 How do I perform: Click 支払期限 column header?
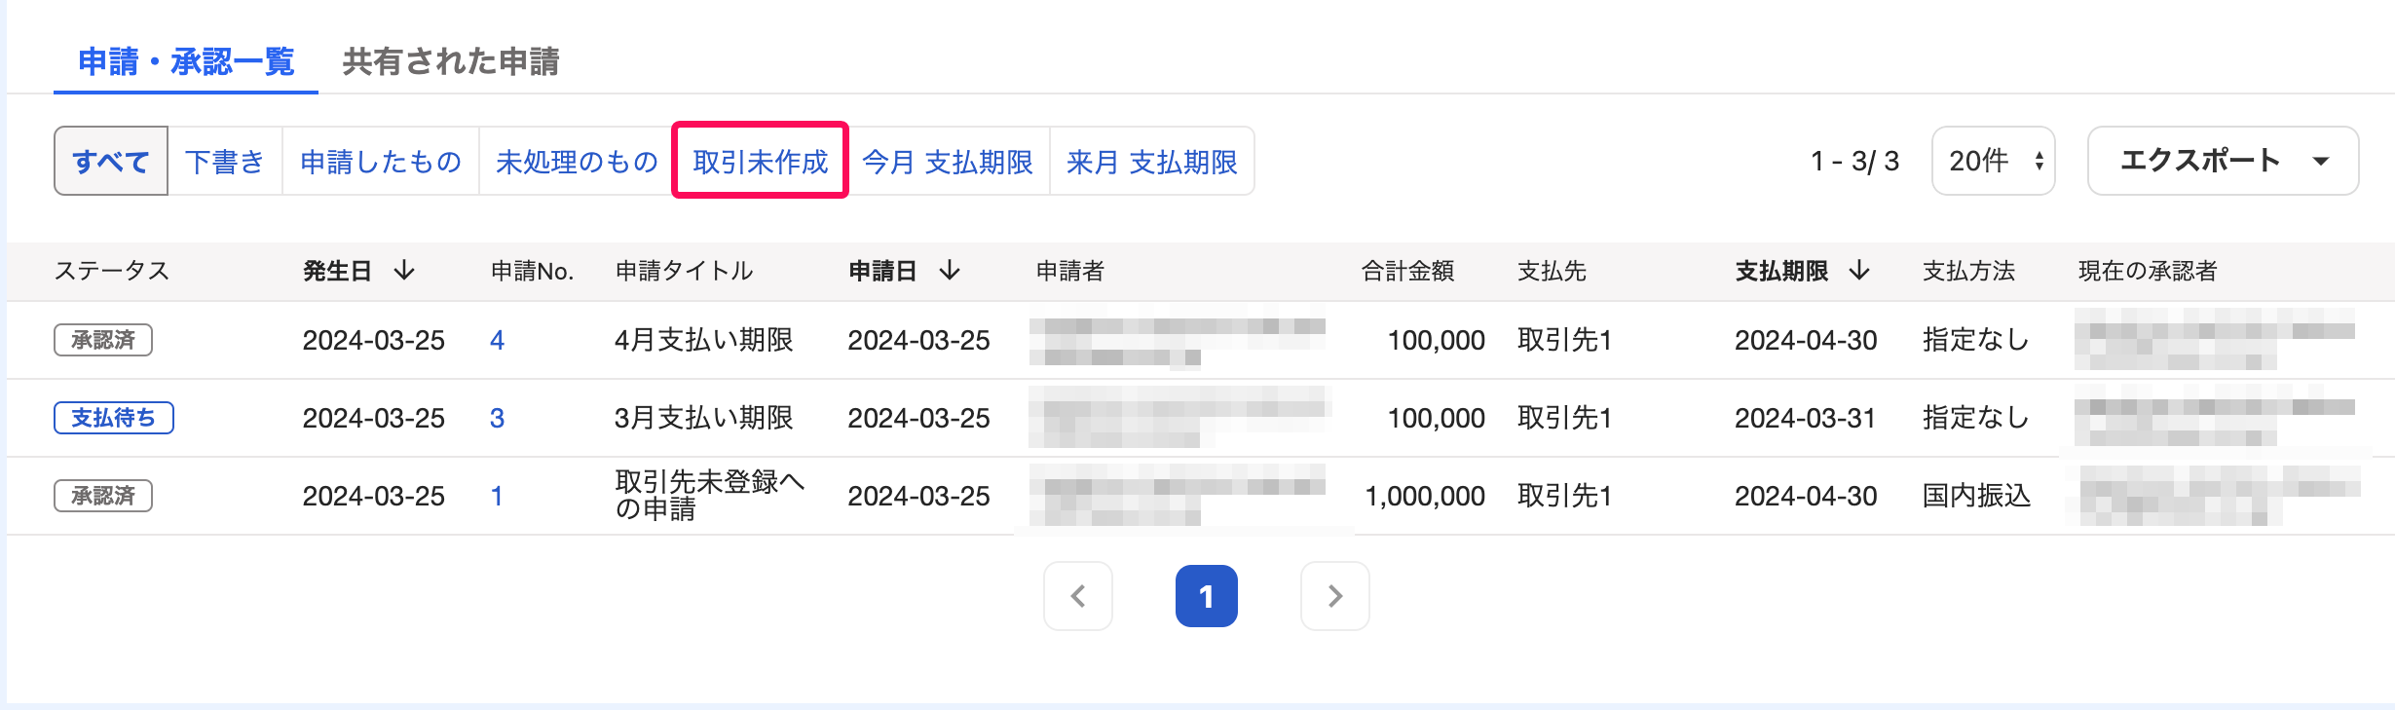1782,271
